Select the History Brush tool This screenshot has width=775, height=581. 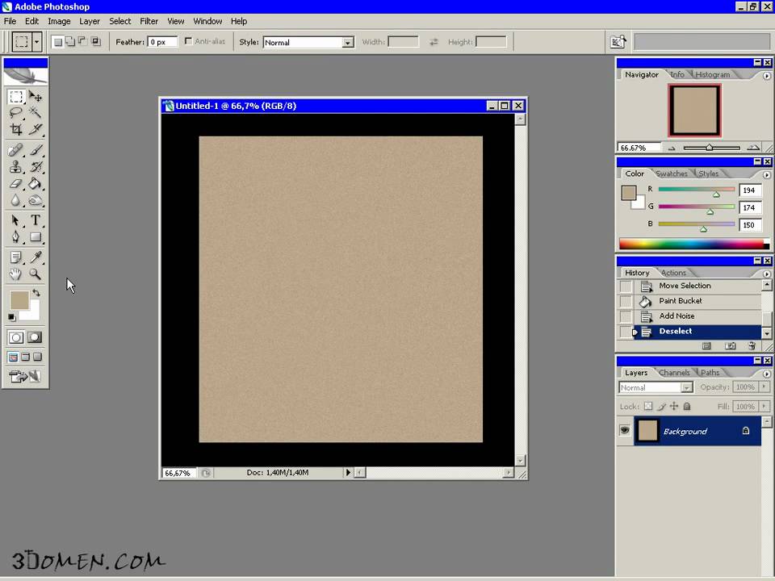(x=35, y=166)
